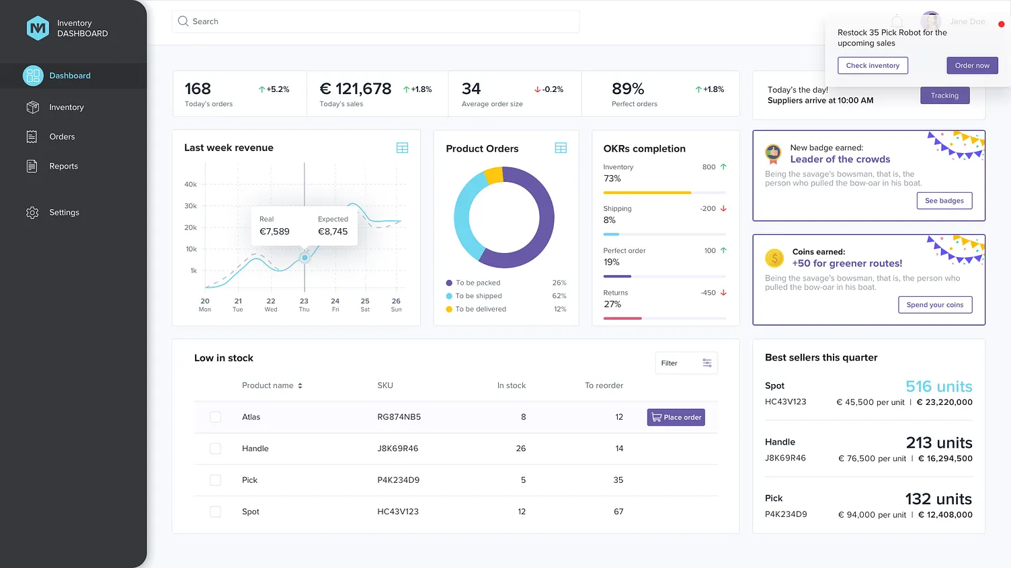The image size is (1011, 568).
Task: Switch Product Orders chart to table view
Action: coord(561,148)
